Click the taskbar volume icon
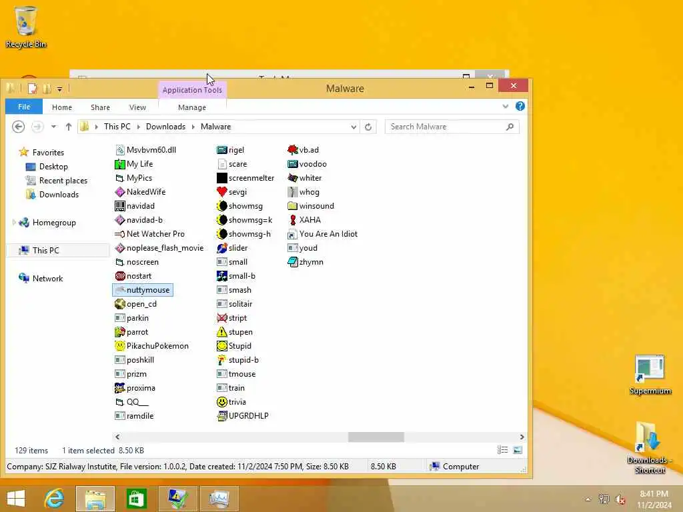683x512 pixels. pyautogui.click(x=620, y=499)
